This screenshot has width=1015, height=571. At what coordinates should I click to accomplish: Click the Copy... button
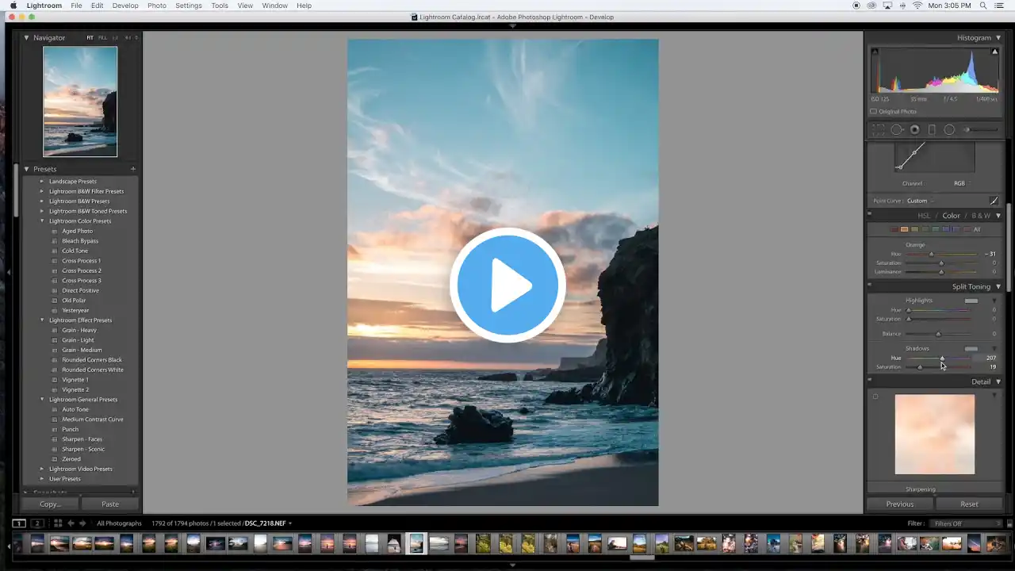pos(50,504)
